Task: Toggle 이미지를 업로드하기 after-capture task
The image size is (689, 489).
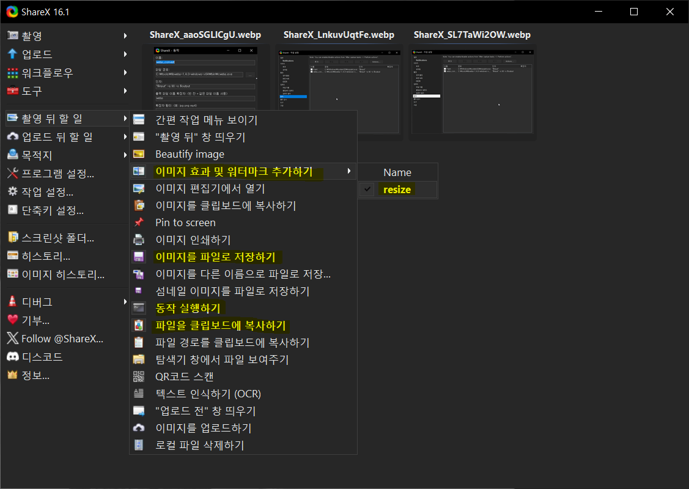Action: pyautogui.click(x=243, y=428)
